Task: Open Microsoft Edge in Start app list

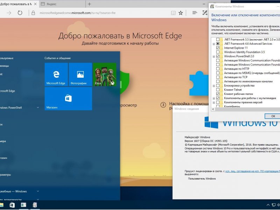Action: tap(7, 91)
